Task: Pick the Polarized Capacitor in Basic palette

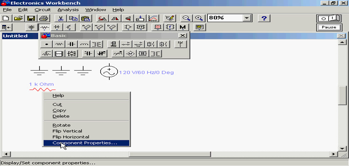Action: click(x=88, y=54)
